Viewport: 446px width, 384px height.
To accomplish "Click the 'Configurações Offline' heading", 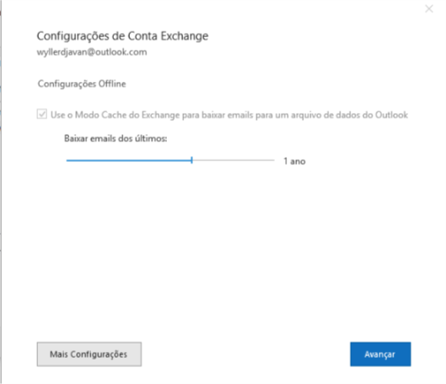I will (x=82, y=84).
